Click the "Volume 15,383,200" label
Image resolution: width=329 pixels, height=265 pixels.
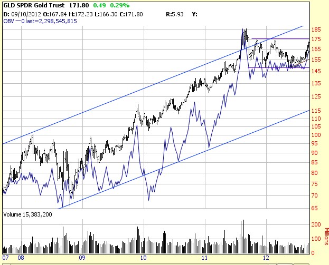[x=27, y=214]
